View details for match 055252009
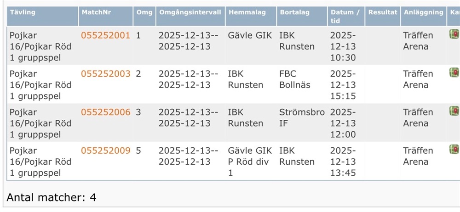The width and height of the screenshot is (460, 212). (106, 151)
